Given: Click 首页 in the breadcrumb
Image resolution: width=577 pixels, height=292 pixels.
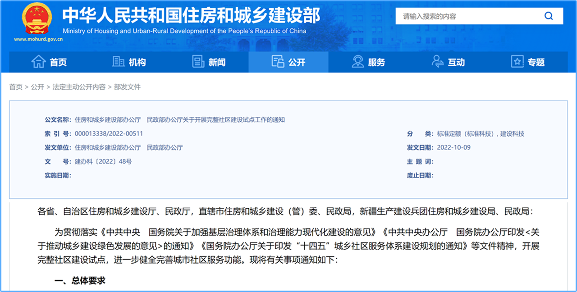Looking at the screenshot, I should pos(16,87).
